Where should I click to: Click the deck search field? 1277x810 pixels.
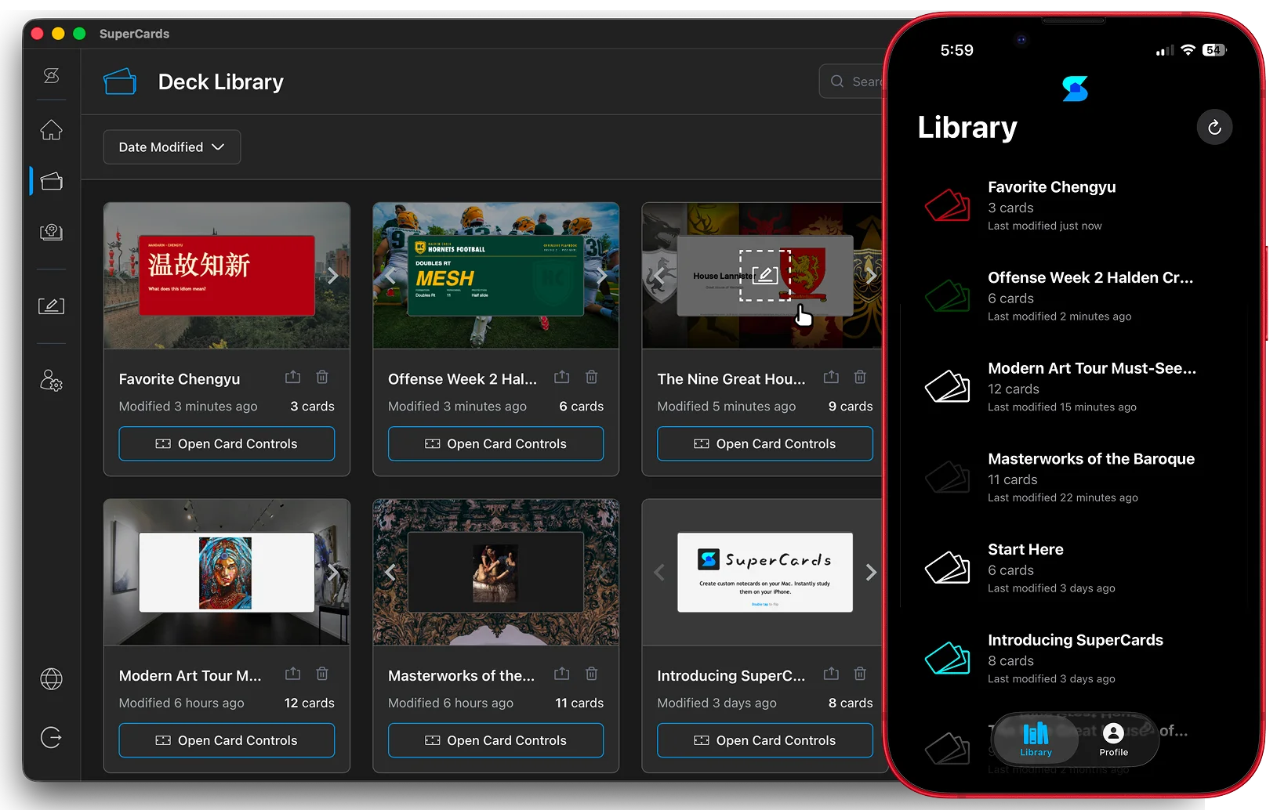pyautogui.click(x=853, y=81)
